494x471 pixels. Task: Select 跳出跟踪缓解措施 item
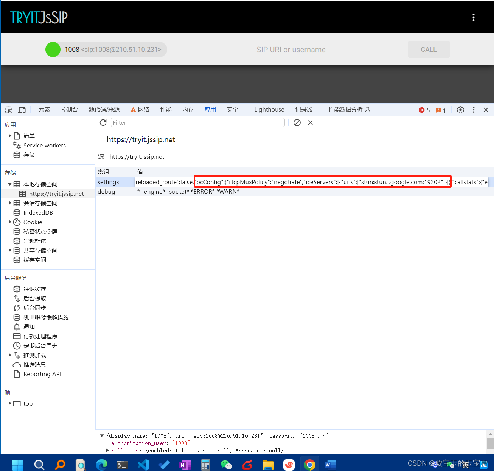pos(46,317)
